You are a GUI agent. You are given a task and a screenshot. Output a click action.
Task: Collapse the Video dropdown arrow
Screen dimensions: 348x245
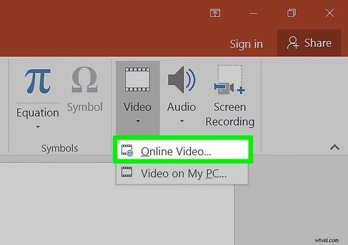138,121
